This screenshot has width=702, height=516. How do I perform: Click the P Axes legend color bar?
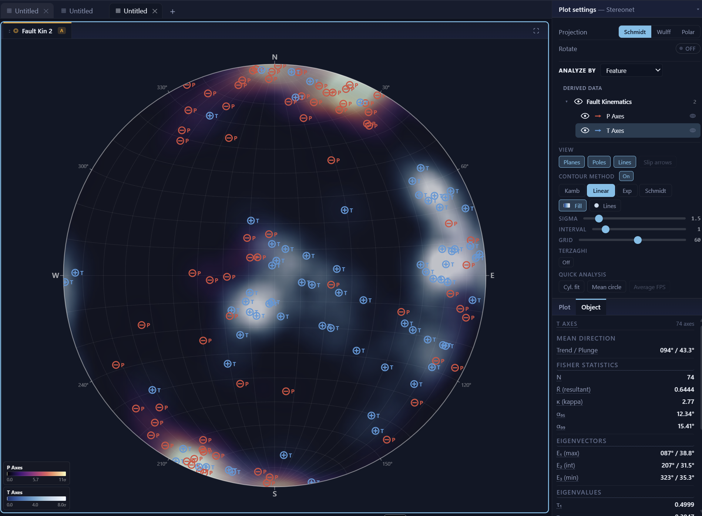tap(36, 473)
